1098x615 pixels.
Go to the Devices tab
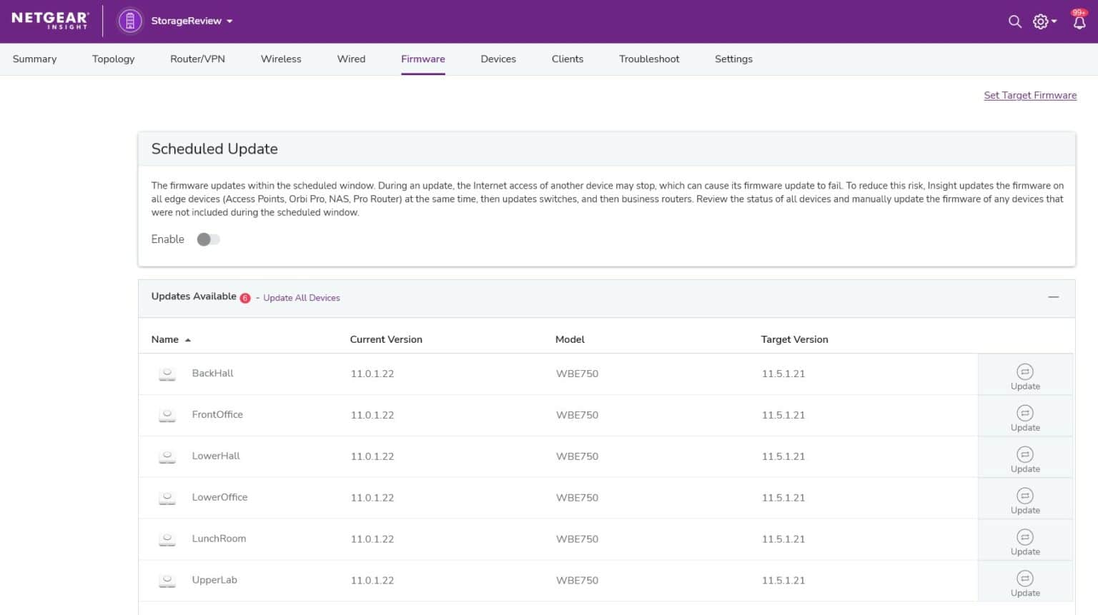pyautogui.click(x=498, y=59)
